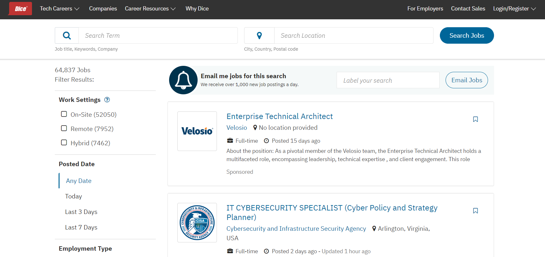Expand the Tech Careers menu
Viewport: 545px width, 257px height.
pyautogui.click(x=60, y=9)
